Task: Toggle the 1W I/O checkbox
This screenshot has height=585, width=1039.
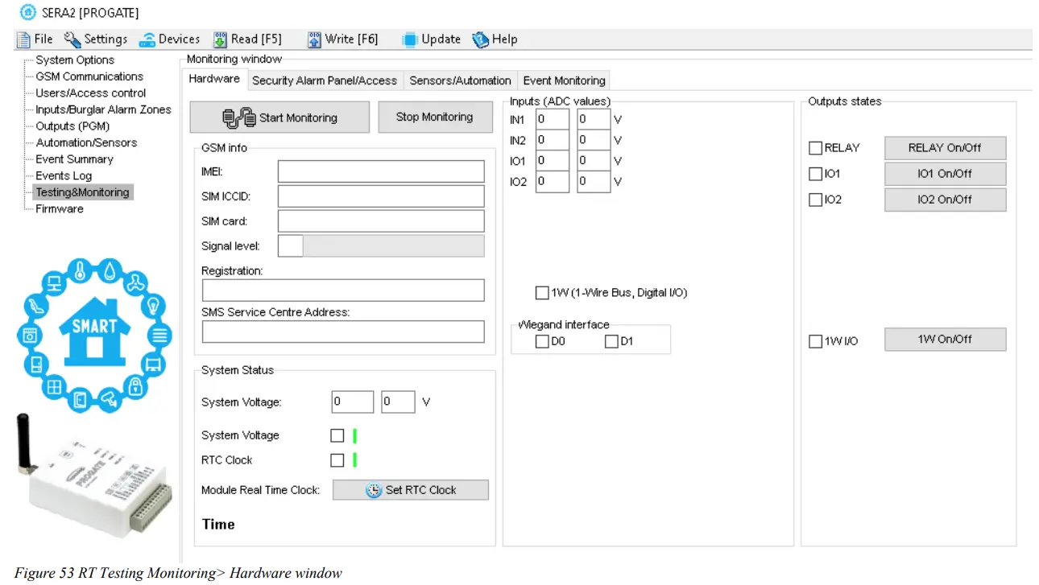Action: (x=816, y=341)
